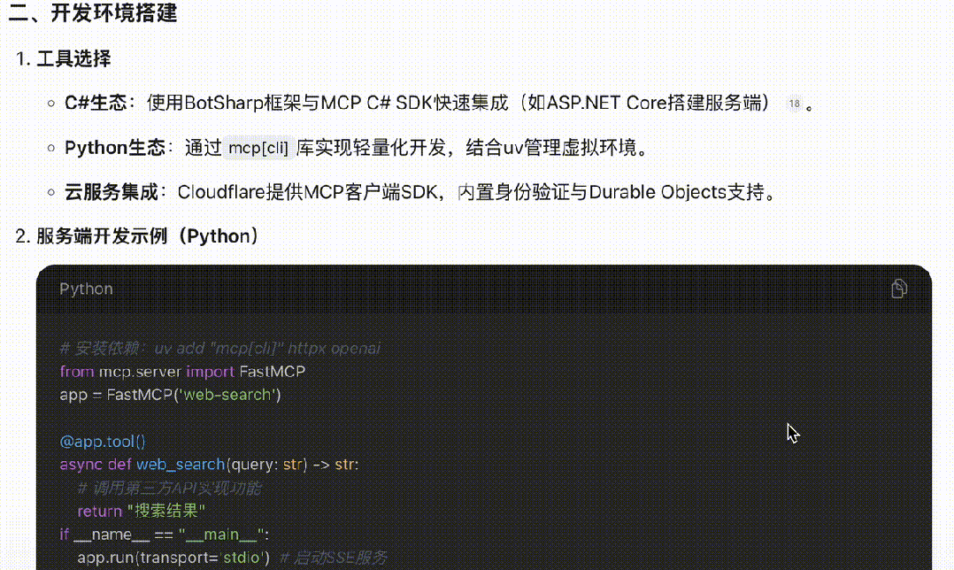Click the async def web_search function line
954x570 pixels.
pyautogui.click(x=209, y=464)
